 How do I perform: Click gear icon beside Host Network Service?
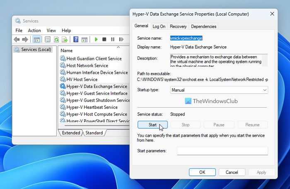63,65
